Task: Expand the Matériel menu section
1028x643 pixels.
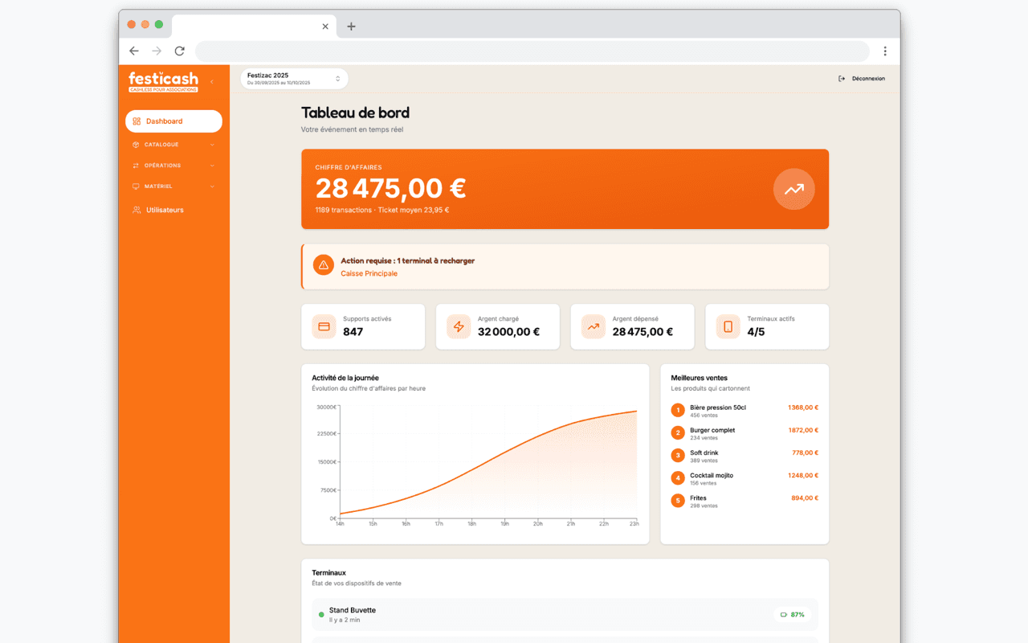Action: click(173, 186)
